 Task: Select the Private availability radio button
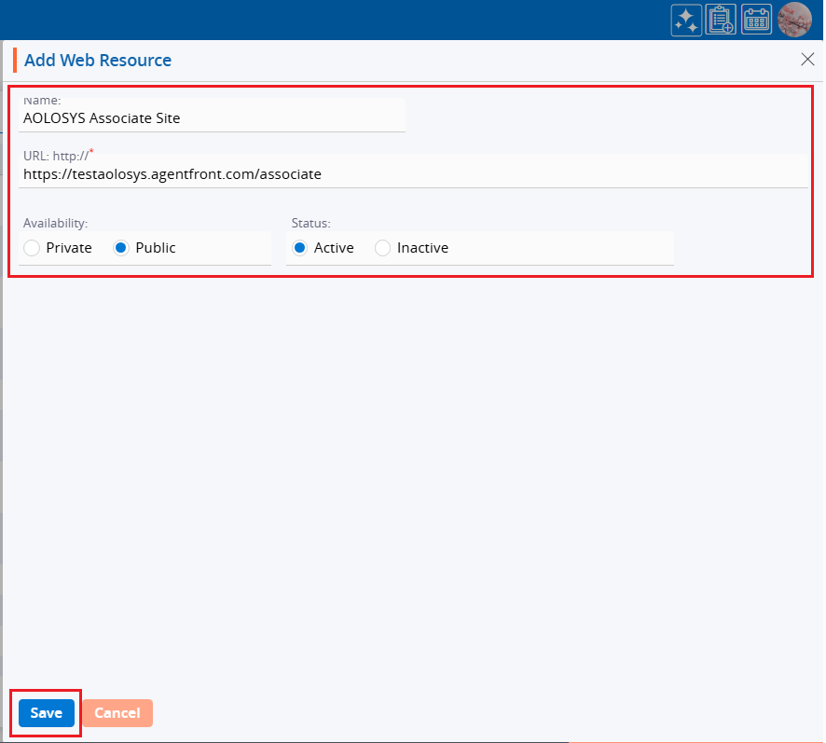[x=33, y=248]
